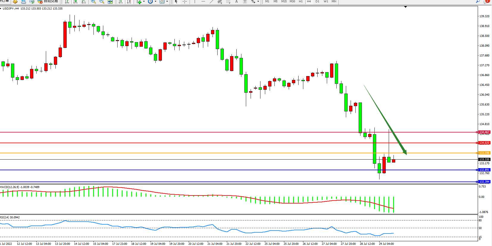Select the crosshair tool
Screen dimensions: 492x246
pos(185,1)
